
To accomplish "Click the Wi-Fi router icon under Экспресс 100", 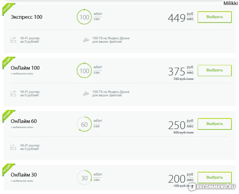I will point(13,40).
